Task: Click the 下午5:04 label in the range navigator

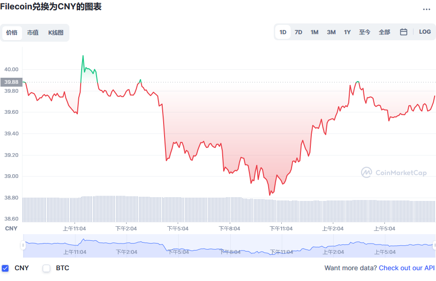Action: 178,252
